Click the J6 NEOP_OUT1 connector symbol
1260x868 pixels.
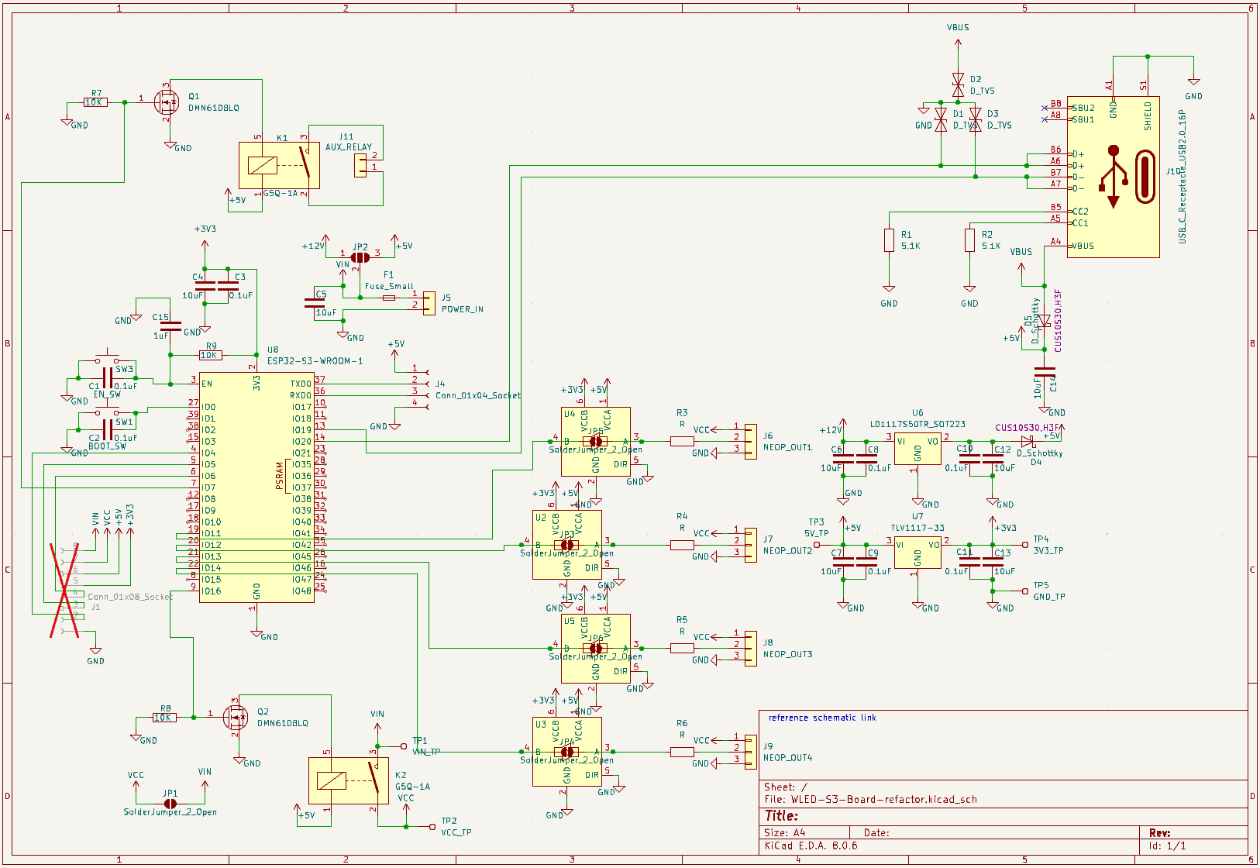point(750,442)
